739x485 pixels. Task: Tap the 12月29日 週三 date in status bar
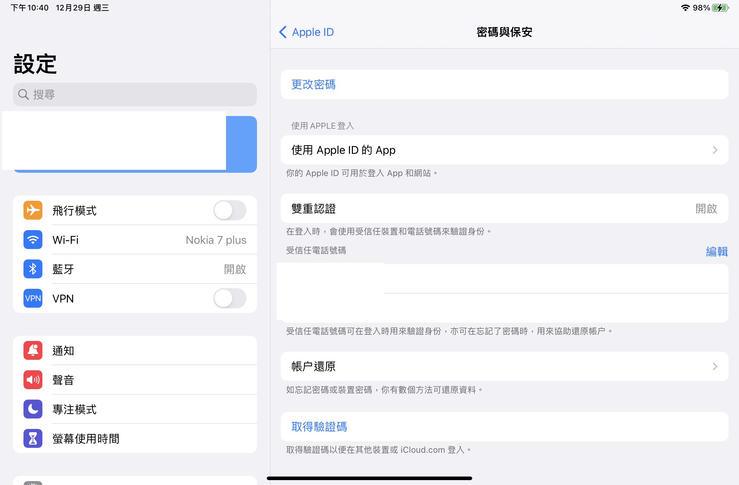[82, 7]
